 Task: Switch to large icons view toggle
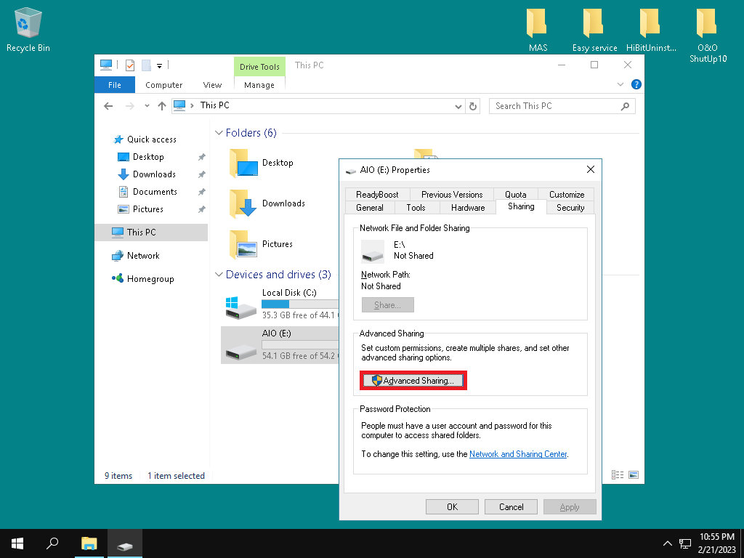634,475
